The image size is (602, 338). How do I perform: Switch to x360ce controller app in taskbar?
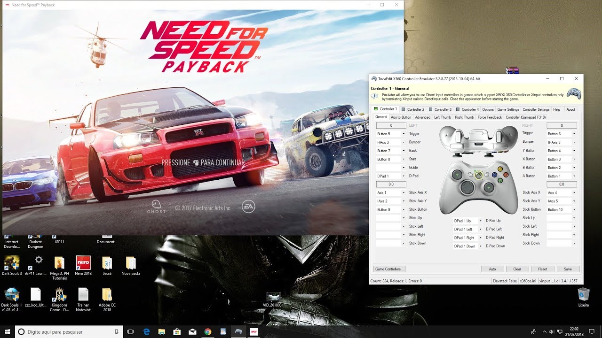pyautogui.click(x=238, y=331)
